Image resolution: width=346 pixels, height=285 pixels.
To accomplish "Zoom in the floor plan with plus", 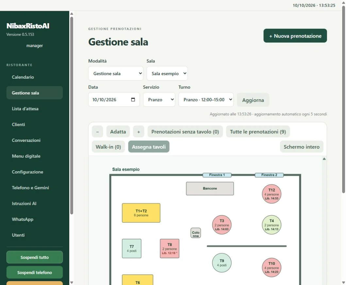I will [139, 132].
